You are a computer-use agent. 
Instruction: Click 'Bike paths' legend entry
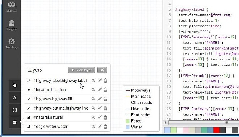(x=141, y=109)
